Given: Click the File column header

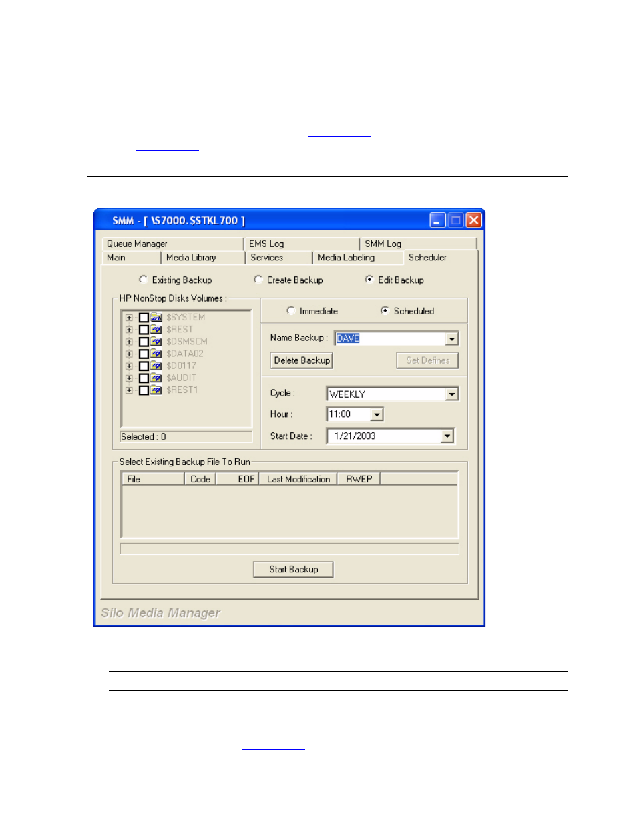Looking at the screenshot, I should tap(153, 479).
